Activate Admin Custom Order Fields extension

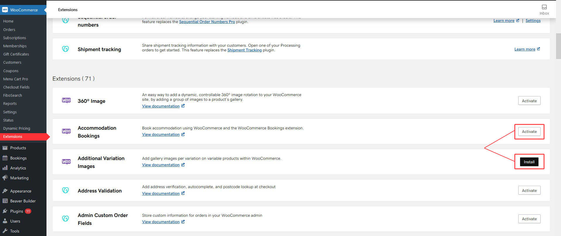[529, 219]
